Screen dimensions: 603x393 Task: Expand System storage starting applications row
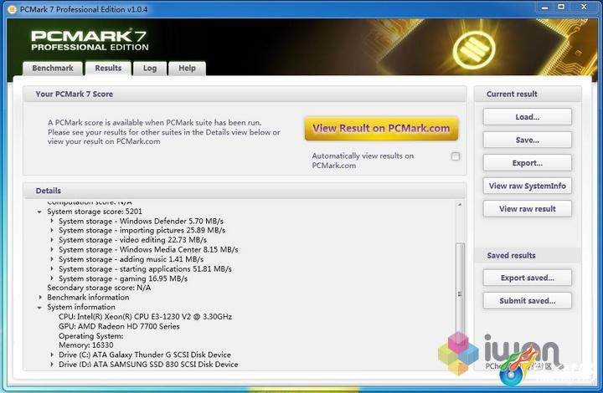click(52, 268)
